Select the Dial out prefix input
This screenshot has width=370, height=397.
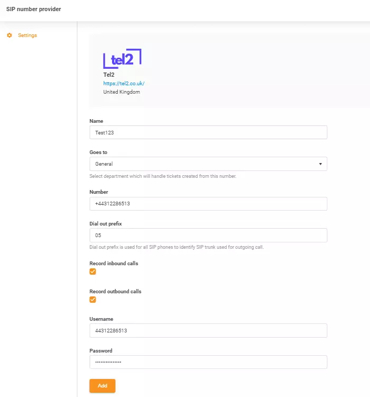[x=208, y=235]
